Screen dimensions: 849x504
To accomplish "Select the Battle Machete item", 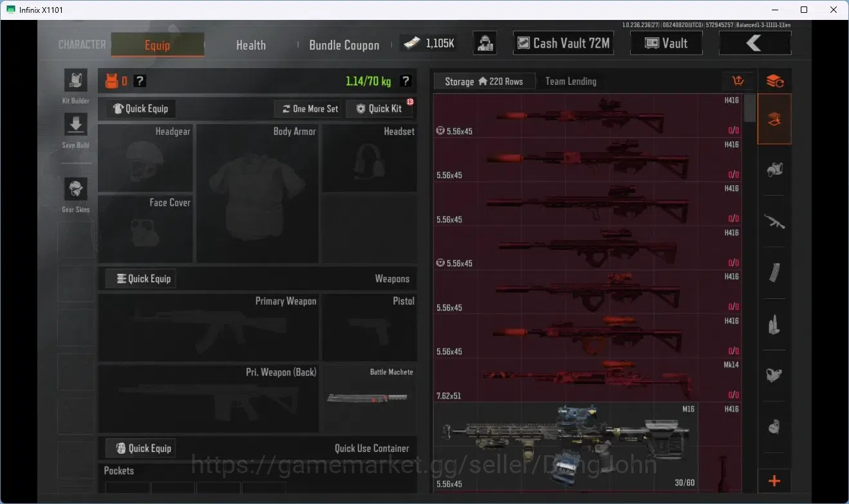I will click(x=369, y=399).
